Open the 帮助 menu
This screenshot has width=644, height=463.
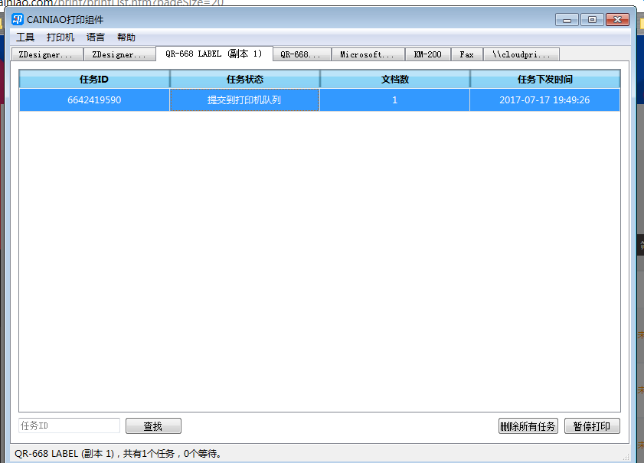pyautogui.click(x=126, y=37)
